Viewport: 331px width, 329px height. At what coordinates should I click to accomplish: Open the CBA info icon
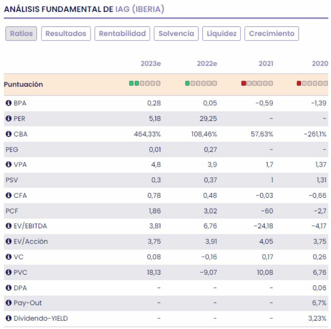pos(8,134)
